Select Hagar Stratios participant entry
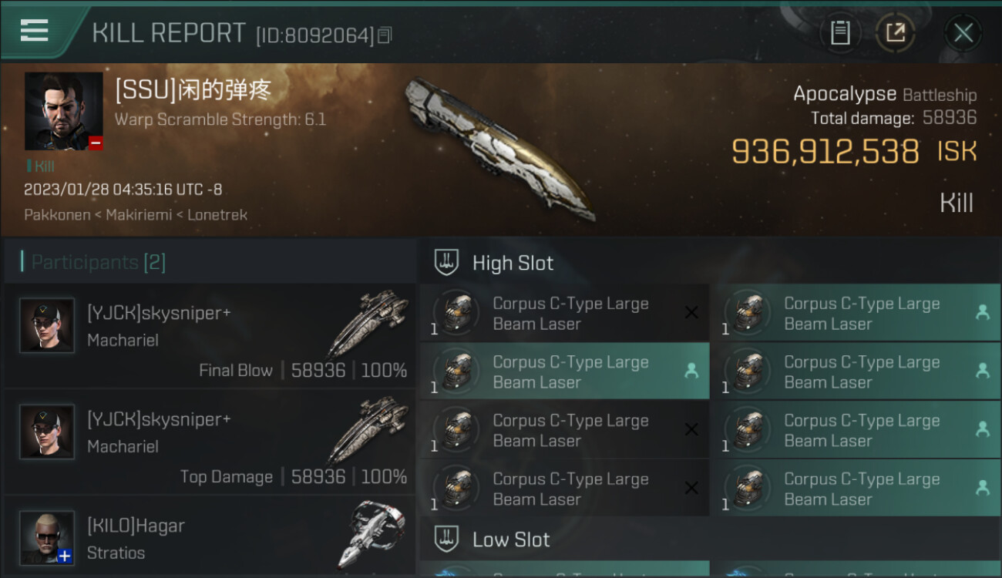The image size is (1002, 578). pos(210,537)
